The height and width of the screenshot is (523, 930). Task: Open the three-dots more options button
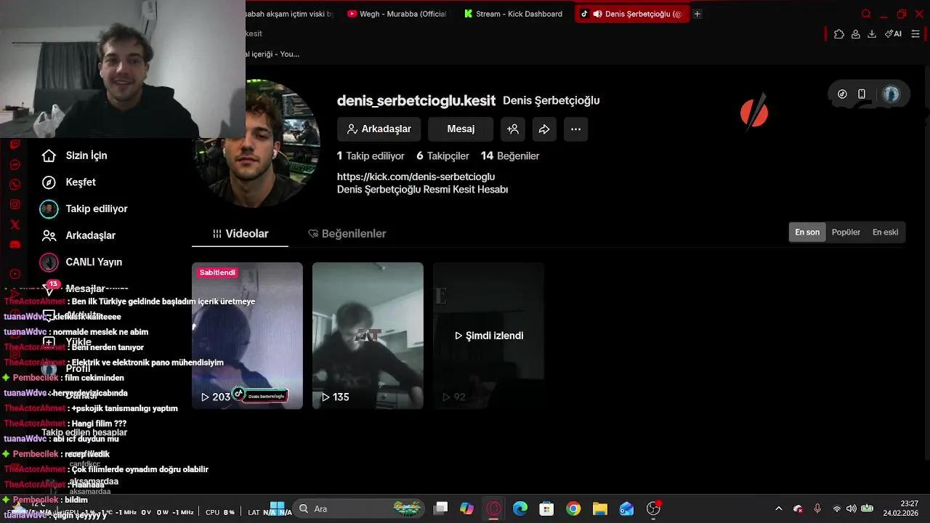(575, 129)
